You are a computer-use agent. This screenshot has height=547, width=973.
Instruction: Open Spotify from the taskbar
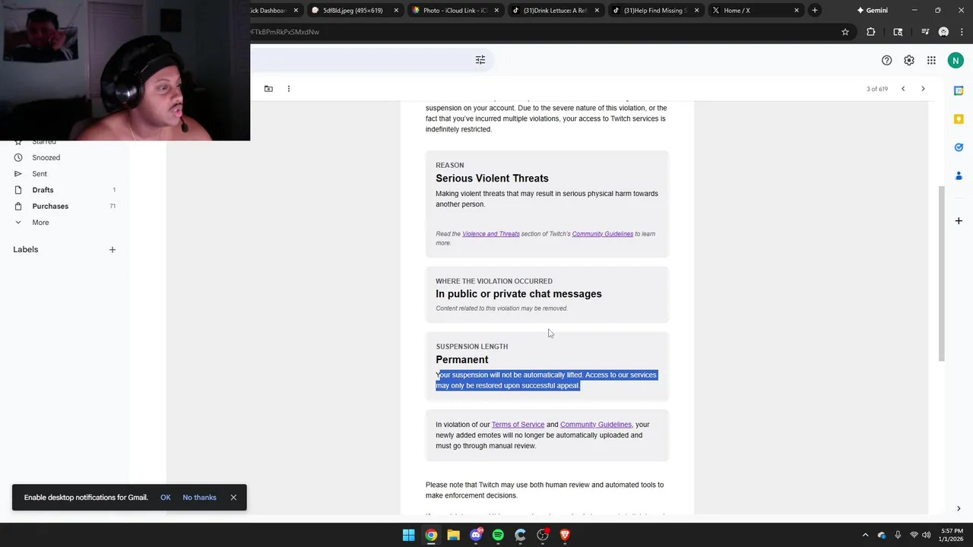(498, 535)
